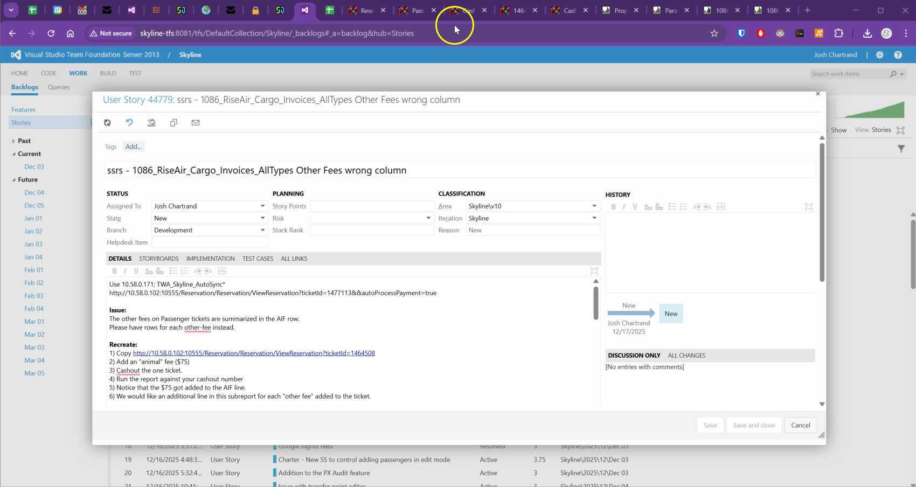Maximize the History editor area
The height and width of the screenshot is (487, 916).
808,207
